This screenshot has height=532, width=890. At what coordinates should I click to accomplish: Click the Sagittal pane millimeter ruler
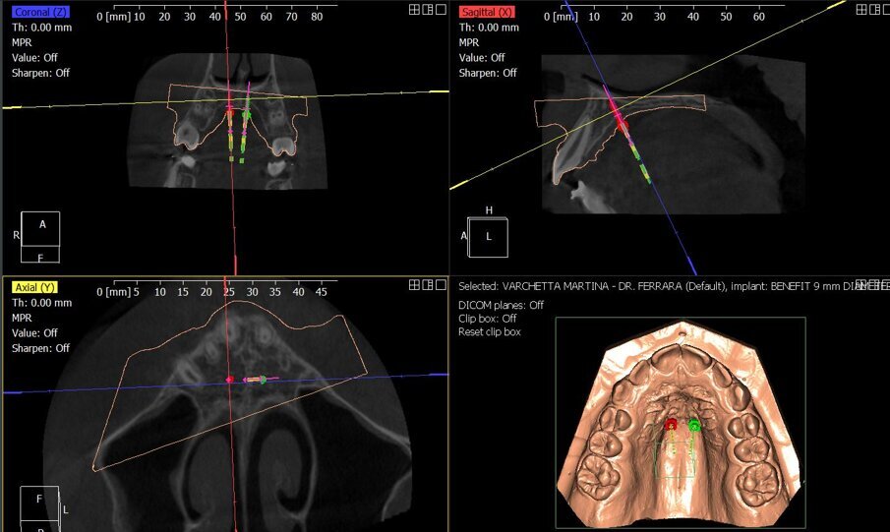pos(664,13)
